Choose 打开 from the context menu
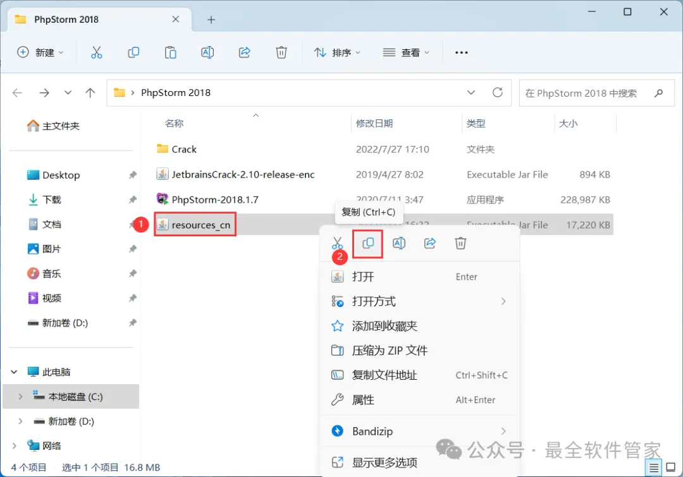Image resolution: width=683 pixels, height=477 pixels. [x=420, y=277]
